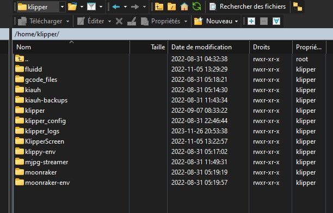This screenshot has height=213, width=333.
Task: Click the date 2022-08-31 22:46:44
Action: (199, 121)
